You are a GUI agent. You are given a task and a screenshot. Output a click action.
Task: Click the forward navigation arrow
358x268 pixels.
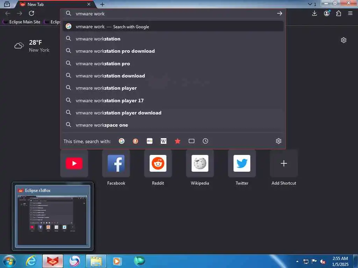click(x=20, y=14)
